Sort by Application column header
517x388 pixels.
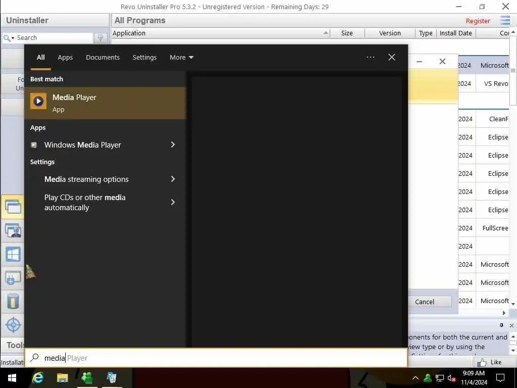[221, 33]
